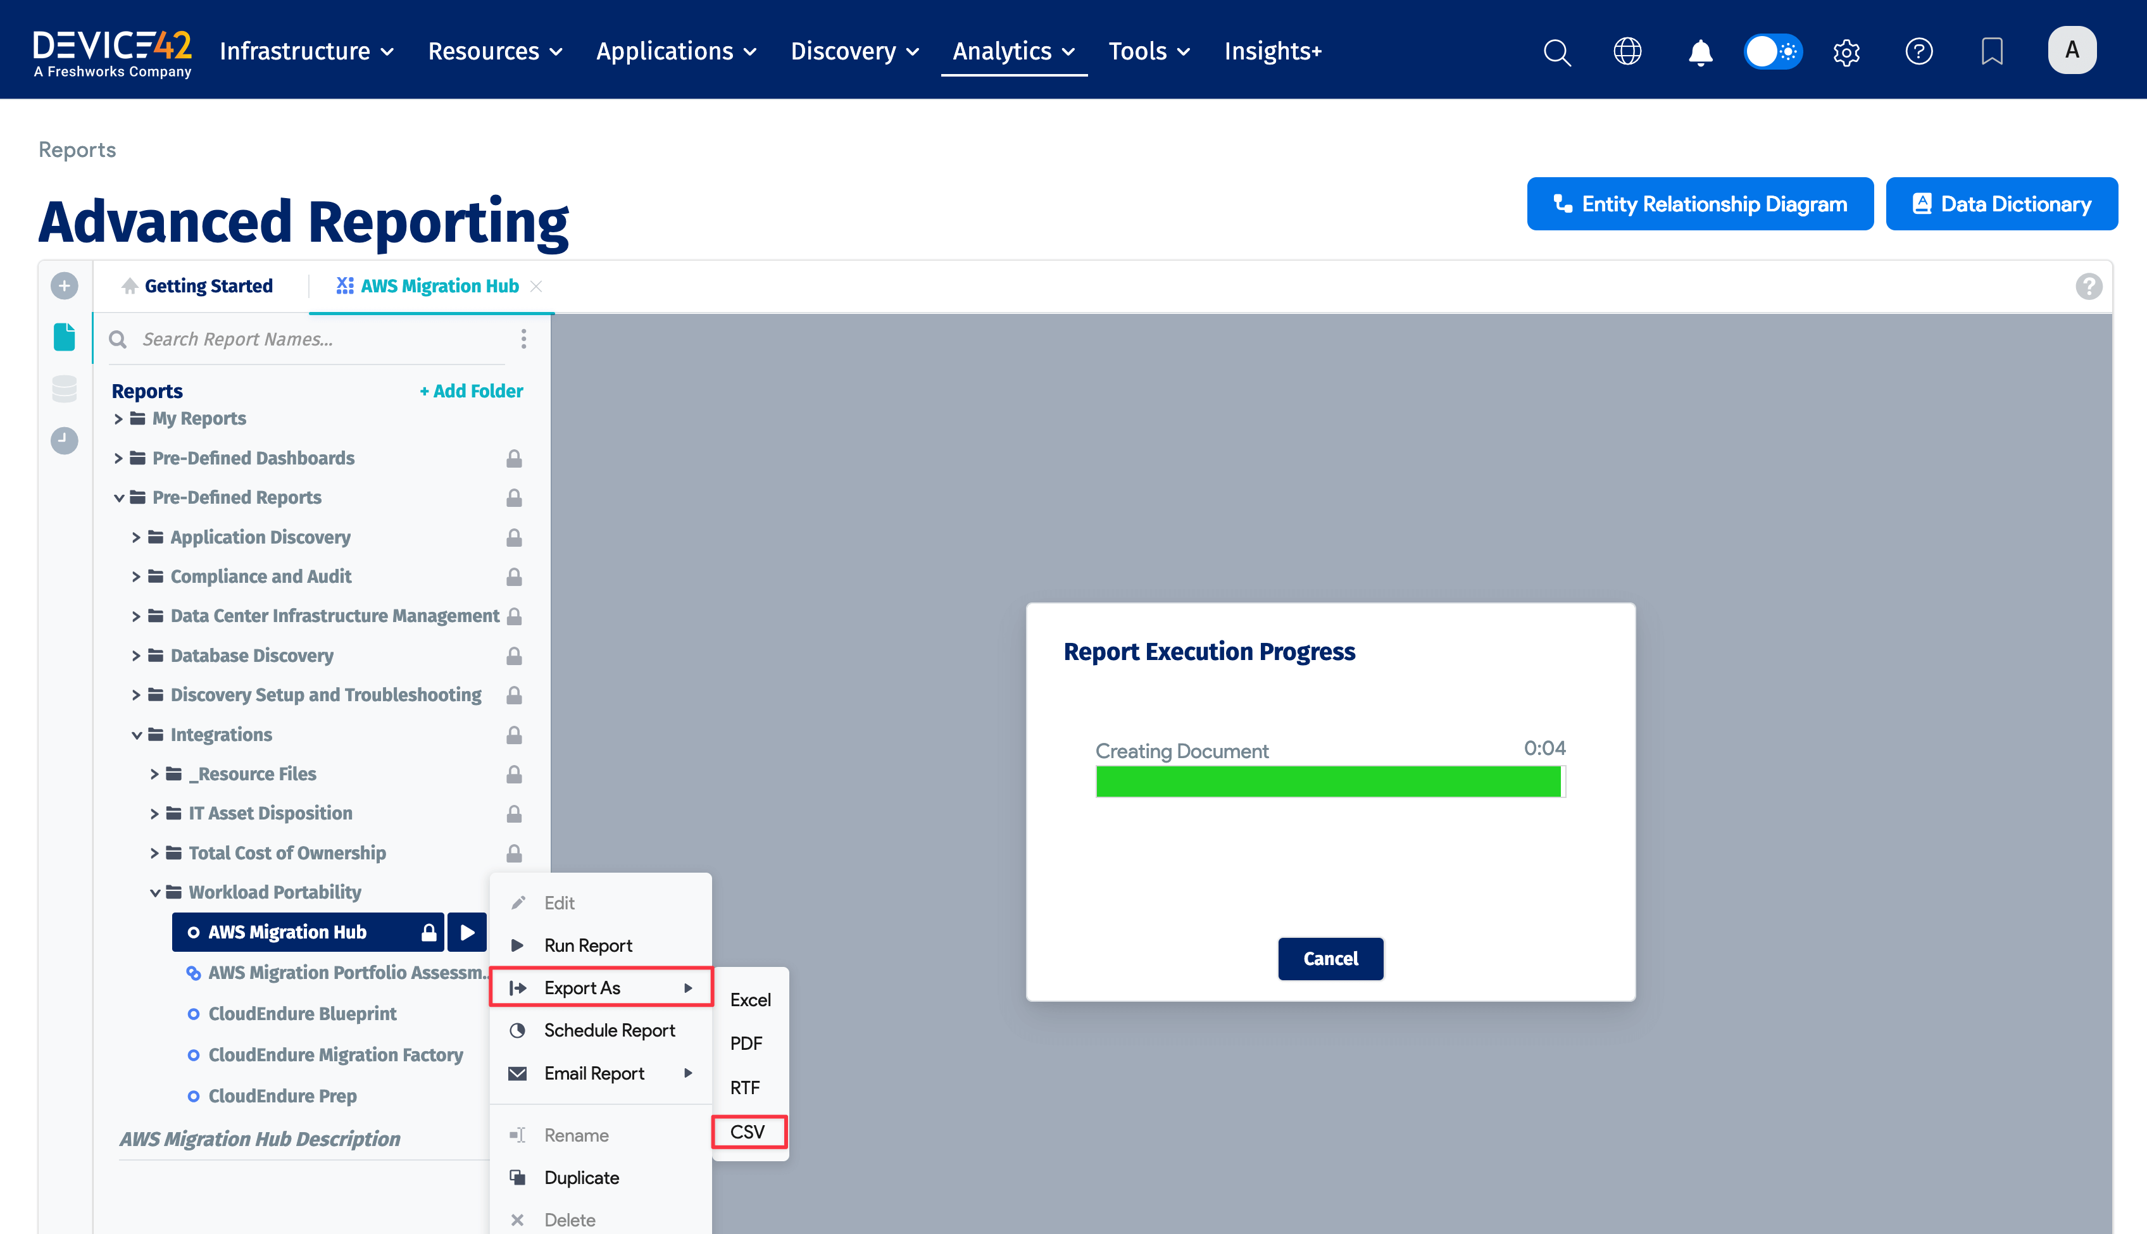This screenshot has height=1234, width=2147.
Task: Open the settings gear icon
Action: [x=1846, y=52]
